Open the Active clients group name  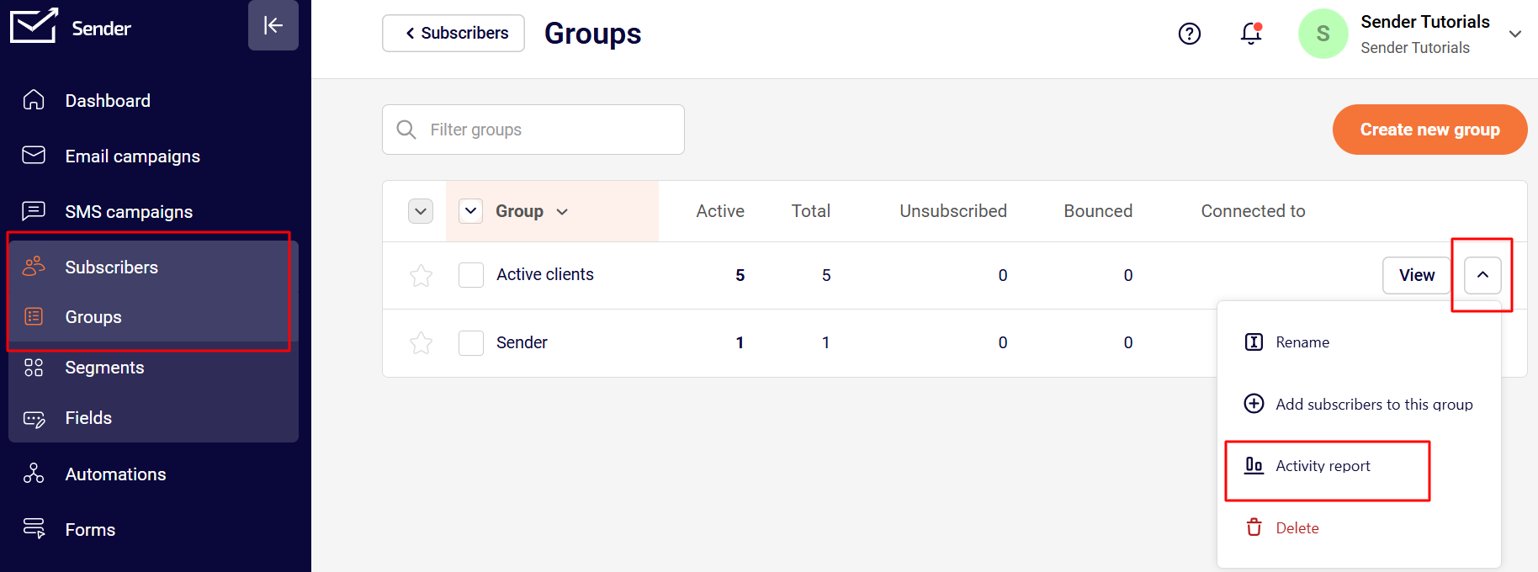click(545, 274)
